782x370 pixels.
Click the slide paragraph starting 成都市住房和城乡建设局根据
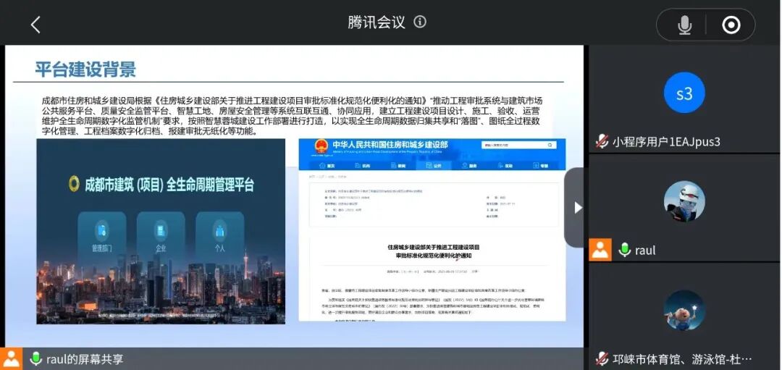292,116
